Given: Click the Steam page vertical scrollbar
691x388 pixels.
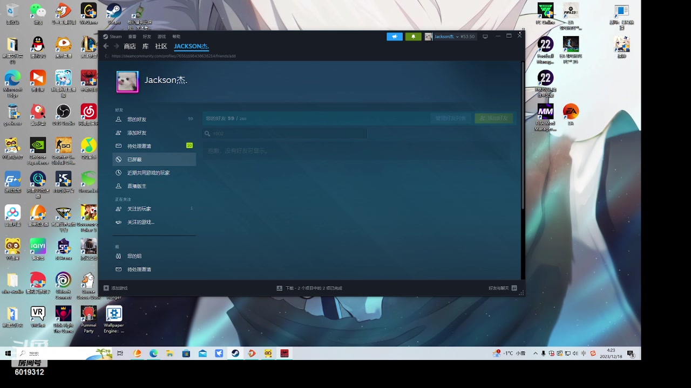Looking at the screenshot, I should 522,136.
